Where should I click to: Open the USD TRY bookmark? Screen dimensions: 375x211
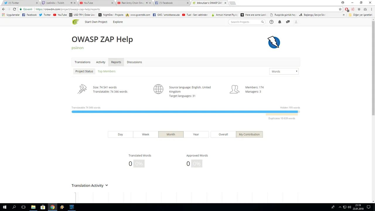tap(82, 15)
